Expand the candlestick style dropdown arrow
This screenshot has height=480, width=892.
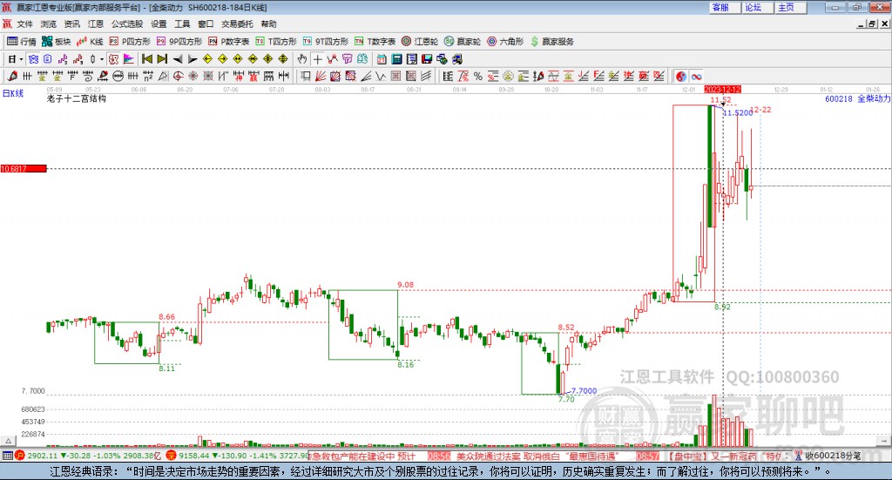pos(102,59)
